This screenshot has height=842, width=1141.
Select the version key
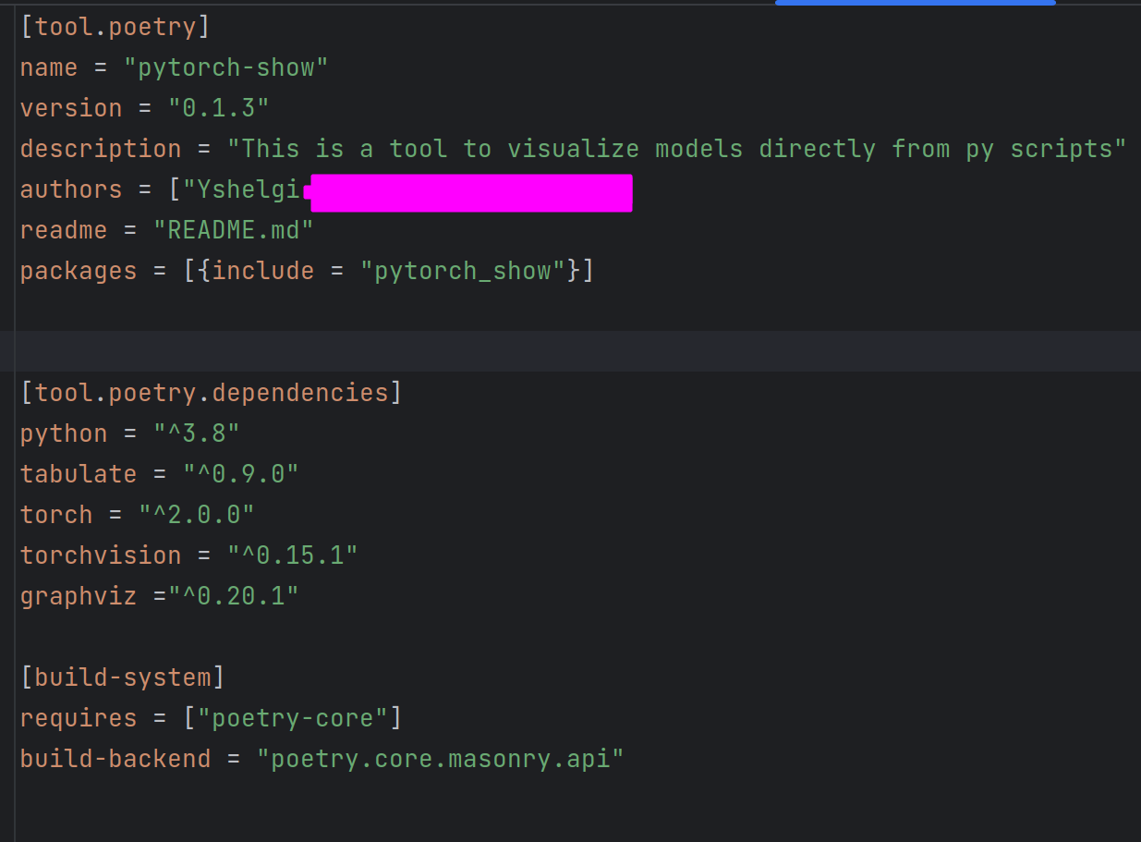(71, 108)
